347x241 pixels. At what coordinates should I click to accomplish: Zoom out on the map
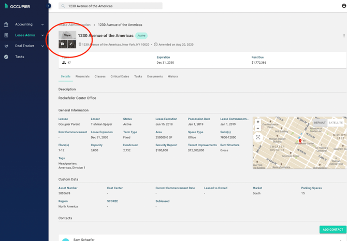tap(258, 129)
